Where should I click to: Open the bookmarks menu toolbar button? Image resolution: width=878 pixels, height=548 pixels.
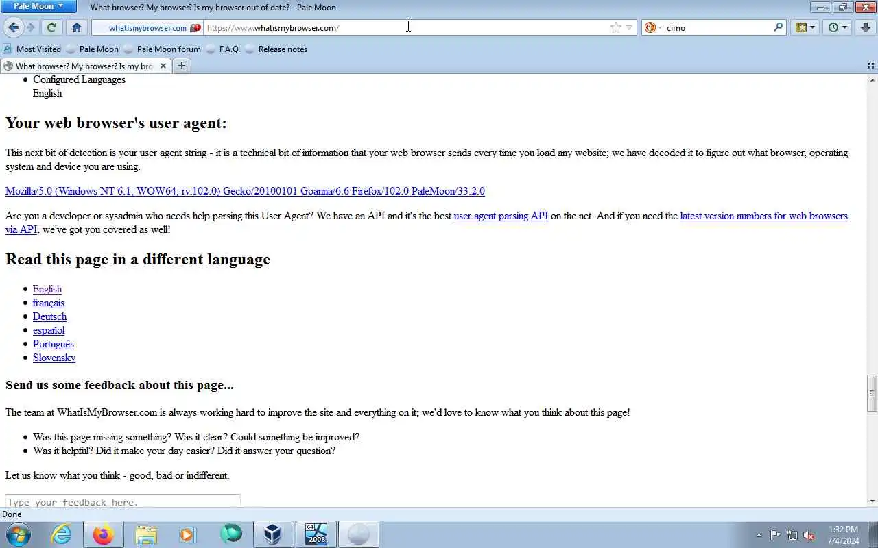tap(800, 27)
